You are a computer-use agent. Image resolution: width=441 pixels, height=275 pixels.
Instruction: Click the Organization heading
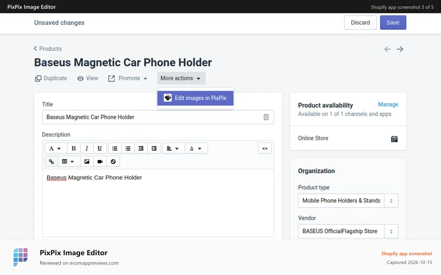coord(316,171)
